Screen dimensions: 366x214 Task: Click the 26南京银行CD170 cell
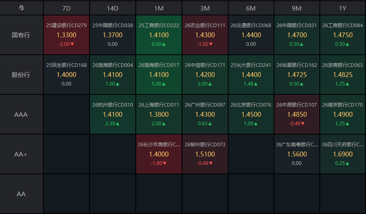coord(342,114)
